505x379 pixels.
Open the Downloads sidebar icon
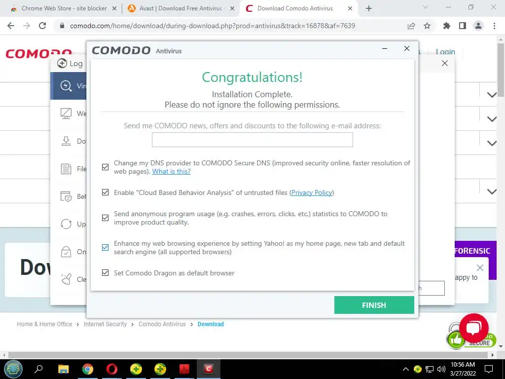pos(66,141)
